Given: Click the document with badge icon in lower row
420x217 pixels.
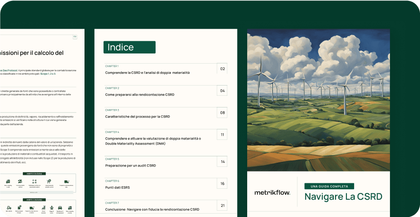Looking at the screenshot, I should 19,207.
